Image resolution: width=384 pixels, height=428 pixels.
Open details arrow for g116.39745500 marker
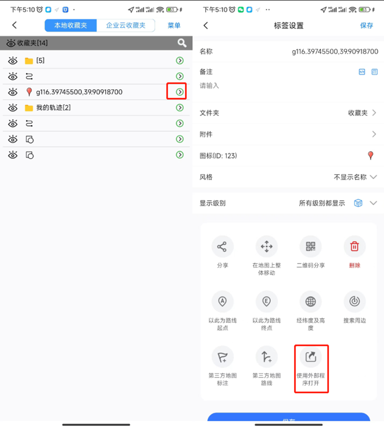179,92
